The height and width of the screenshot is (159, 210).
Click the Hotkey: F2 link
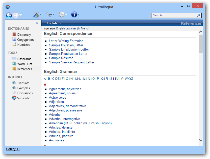[13, 149]
